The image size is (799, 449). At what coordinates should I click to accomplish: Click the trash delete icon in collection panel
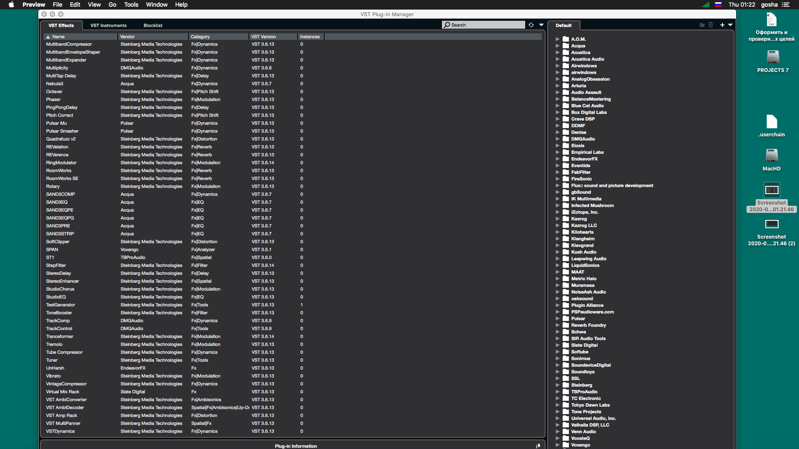pos(711,25)
